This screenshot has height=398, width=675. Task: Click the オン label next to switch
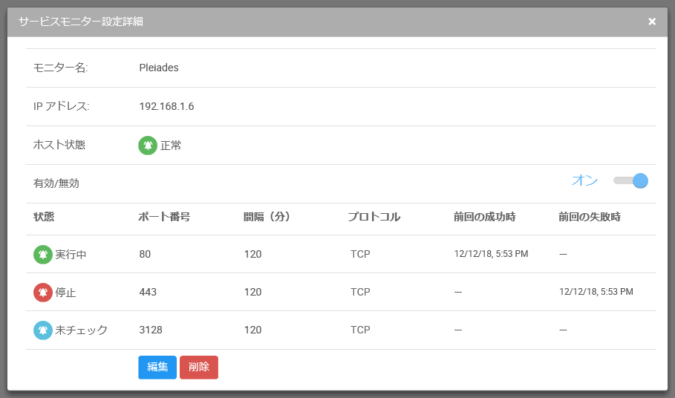584,180
